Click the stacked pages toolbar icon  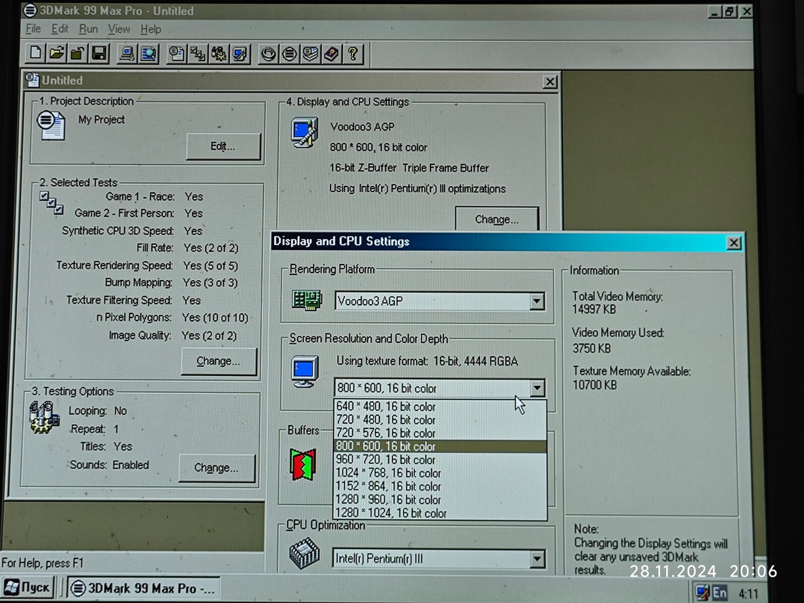[311, 53]
